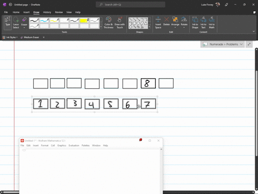258x194 pixels.
Task: Click the plus cell button in Mathematica
Action: click(x=24, y=150)
